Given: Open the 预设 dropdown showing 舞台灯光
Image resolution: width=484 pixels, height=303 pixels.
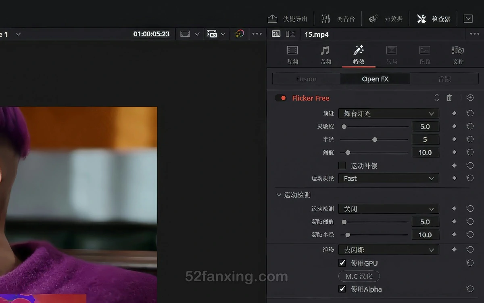Looking at the screenshot, I should coord(388,114).
